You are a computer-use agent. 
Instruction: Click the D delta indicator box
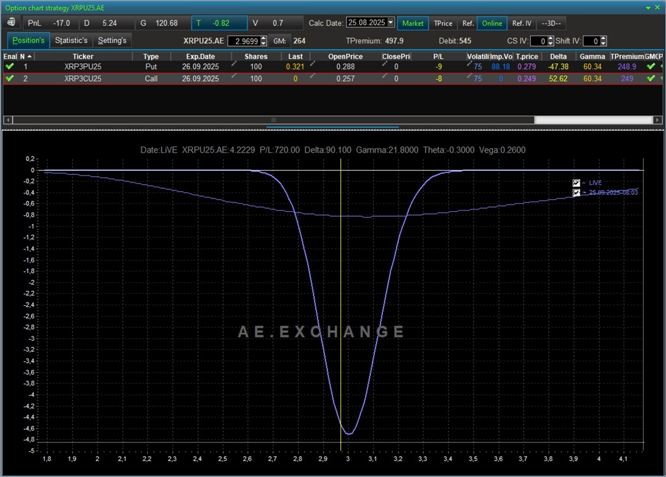pos(106,23)
